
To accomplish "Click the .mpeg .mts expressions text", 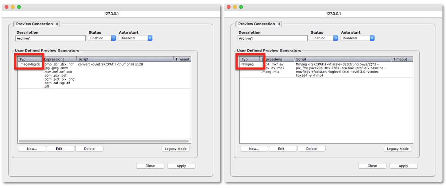I will 270,72.
